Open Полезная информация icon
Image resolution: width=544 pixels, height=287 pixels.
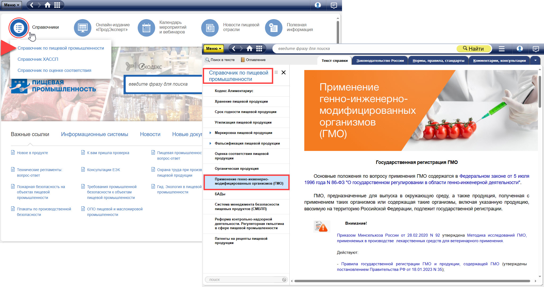tap(273, 28)
